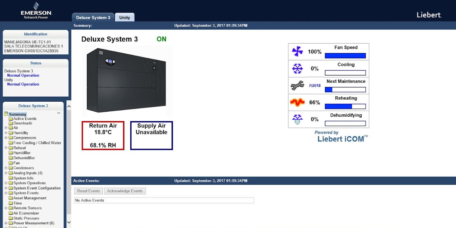The image size is (456, 228).
Task: Click the Dehumidifying droplet icon
Action: click(x=297, y=119)
